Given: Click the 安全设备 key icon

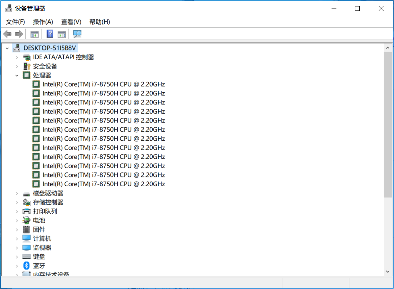Looking at the screenshot, I should (27, 67).
